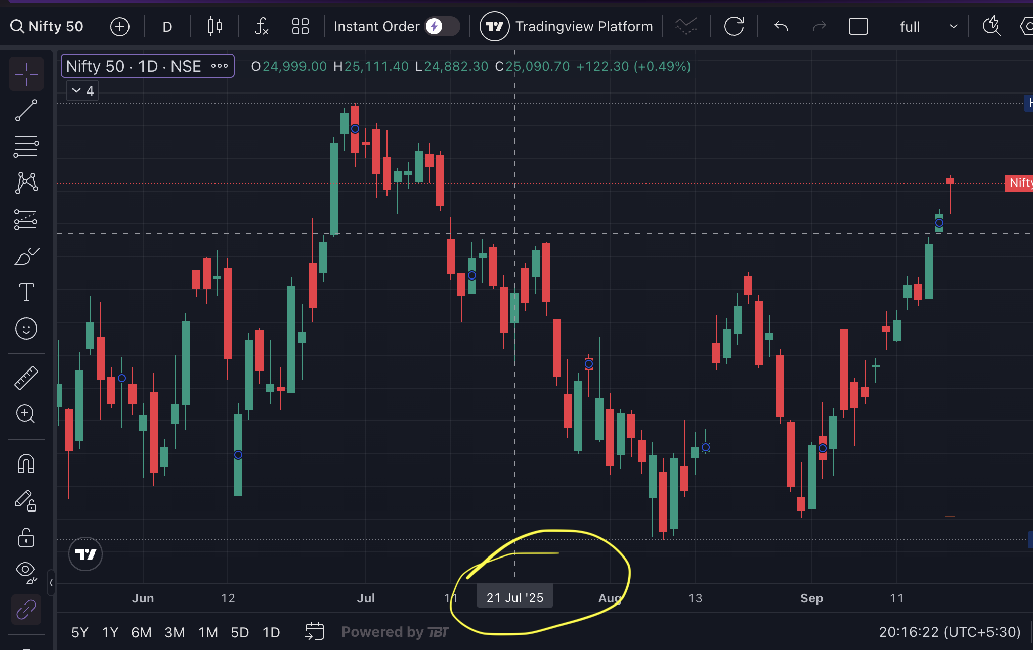Lock all drawing tools

click(26, 537)
